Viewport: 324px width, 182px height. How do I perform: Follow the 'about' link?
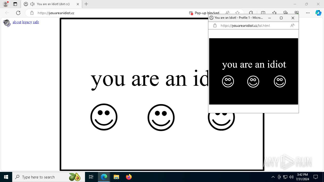[17, 22]
